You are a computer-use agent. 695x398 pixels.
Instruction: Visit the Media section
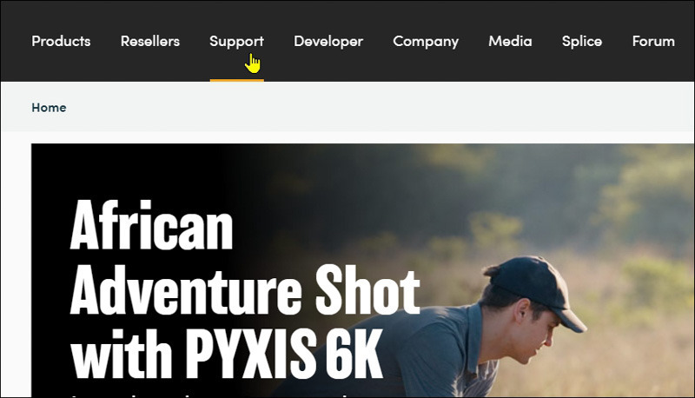[510, 41]
